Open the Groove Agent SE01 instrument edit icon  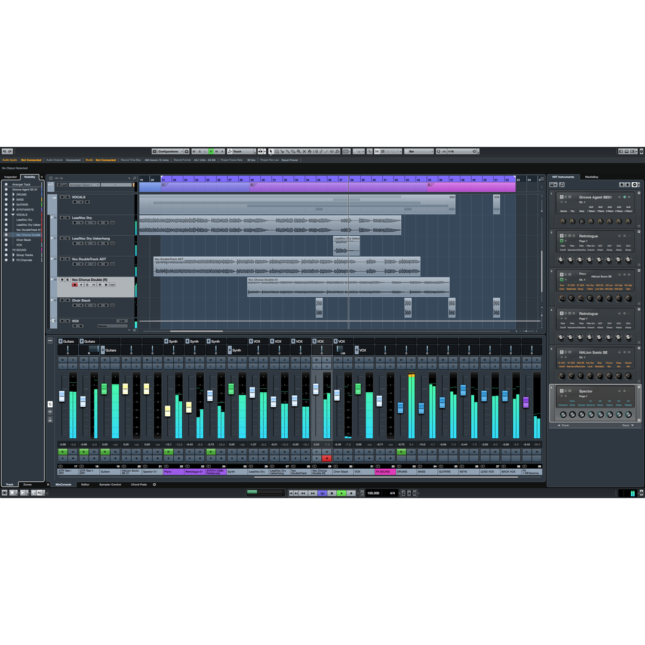[561, 197]
